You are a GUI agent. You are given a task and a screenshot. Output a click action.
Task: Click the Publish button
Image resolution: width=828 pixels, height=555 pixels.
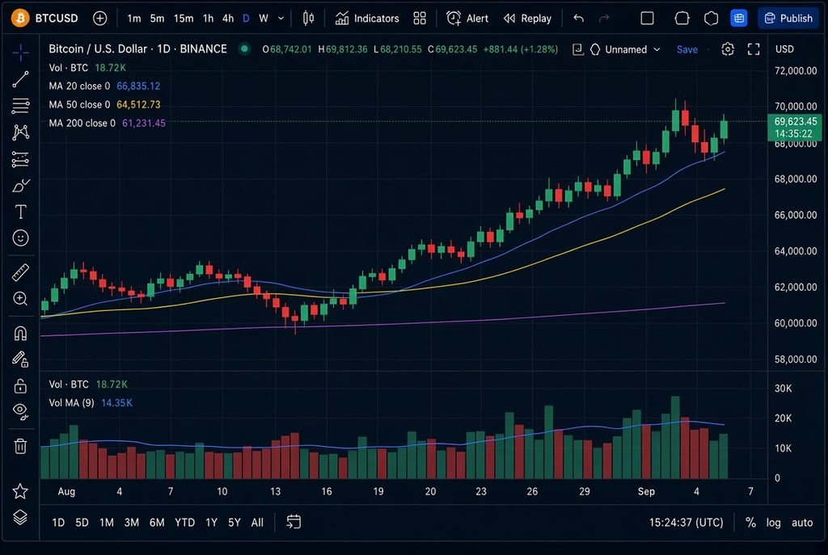(x=788, y=19)
